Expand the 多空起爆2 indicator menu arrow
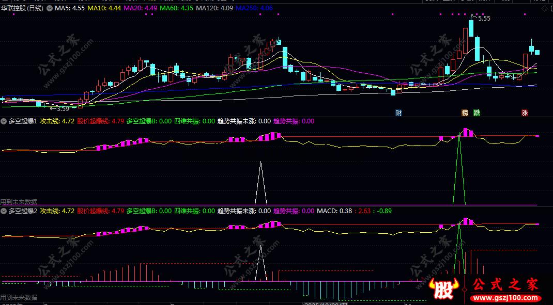This screenshot has width=553, height=305. pos(4,211)
